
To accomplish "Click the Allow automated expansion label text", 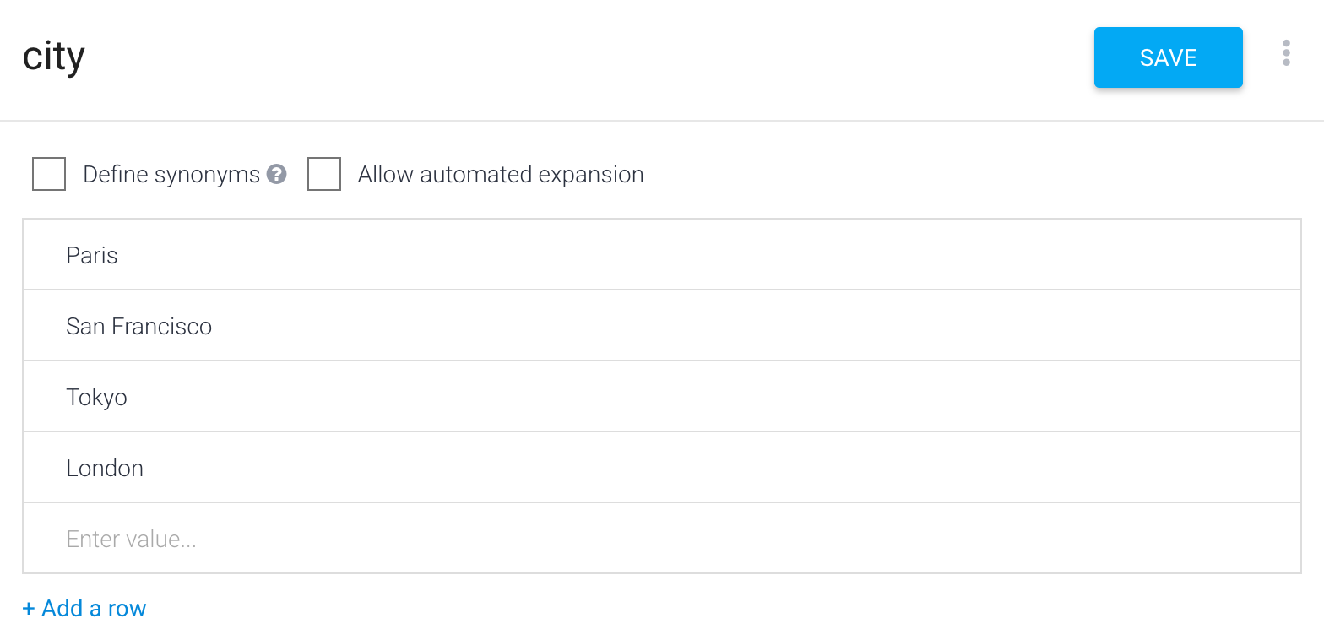I will 501,175.
